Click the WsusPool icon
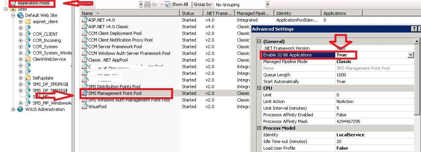Image resolution: width=421 pixels, height=152 pixels. (84, 107)
